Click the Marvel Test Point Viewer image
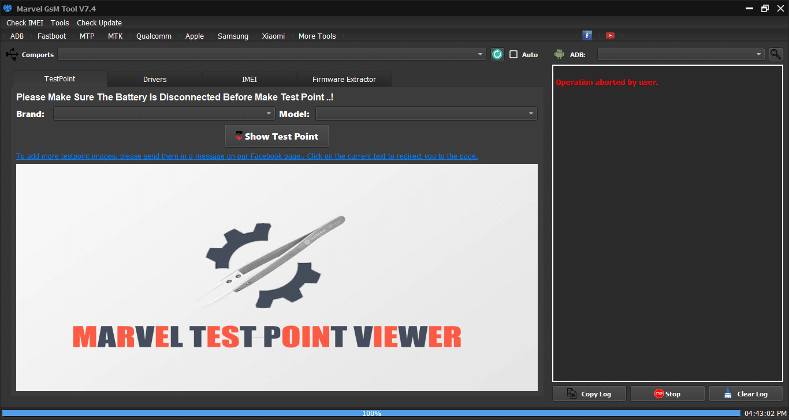Viewport: 789px width, 420px height. click(x=277, y=277)
